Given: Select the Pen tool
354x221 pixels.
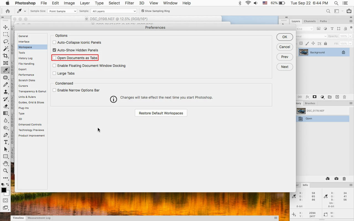Looking at the screenshot, I should (5, 135).
